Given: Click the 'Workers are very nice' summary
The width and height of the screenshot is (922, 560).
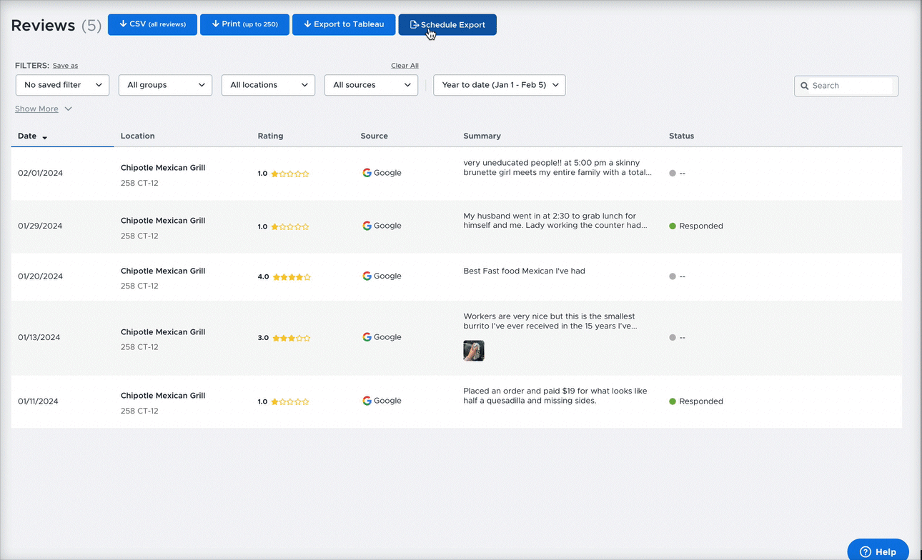Looking at the screenshot, I should (x=550, y=321).
